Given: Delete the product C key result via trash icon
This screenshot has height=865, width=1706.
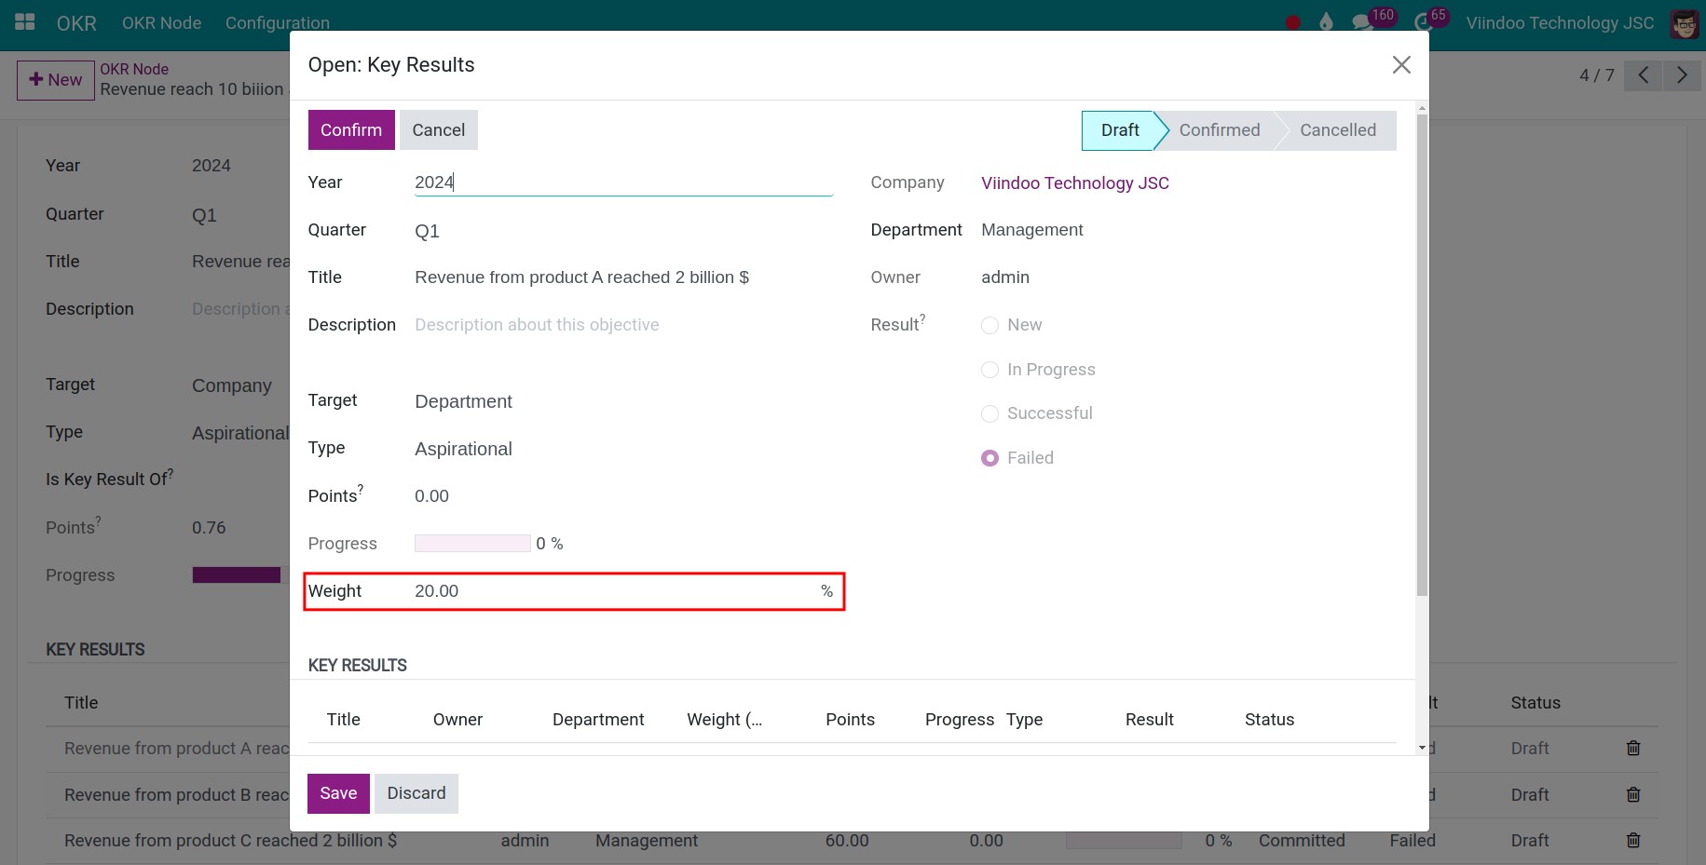Looking at the screenshot, I should (1633, 840).
